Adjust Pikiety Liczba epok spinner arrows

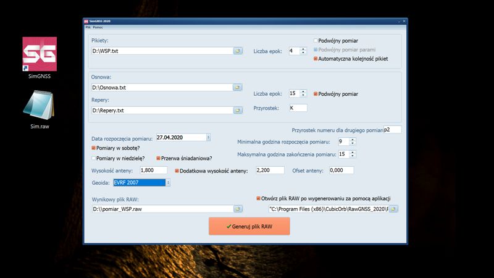(x=303, y=51)
